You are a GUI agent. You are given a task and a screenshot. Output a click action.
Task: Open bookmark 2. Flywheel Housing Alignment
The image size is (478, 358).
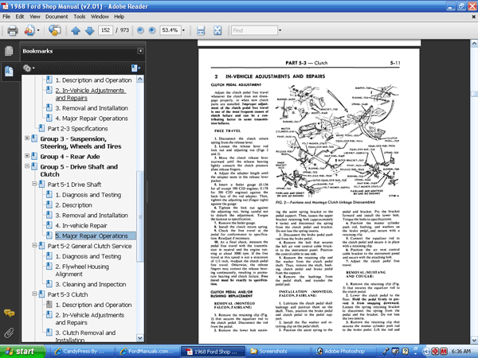[x=82, y=270]
